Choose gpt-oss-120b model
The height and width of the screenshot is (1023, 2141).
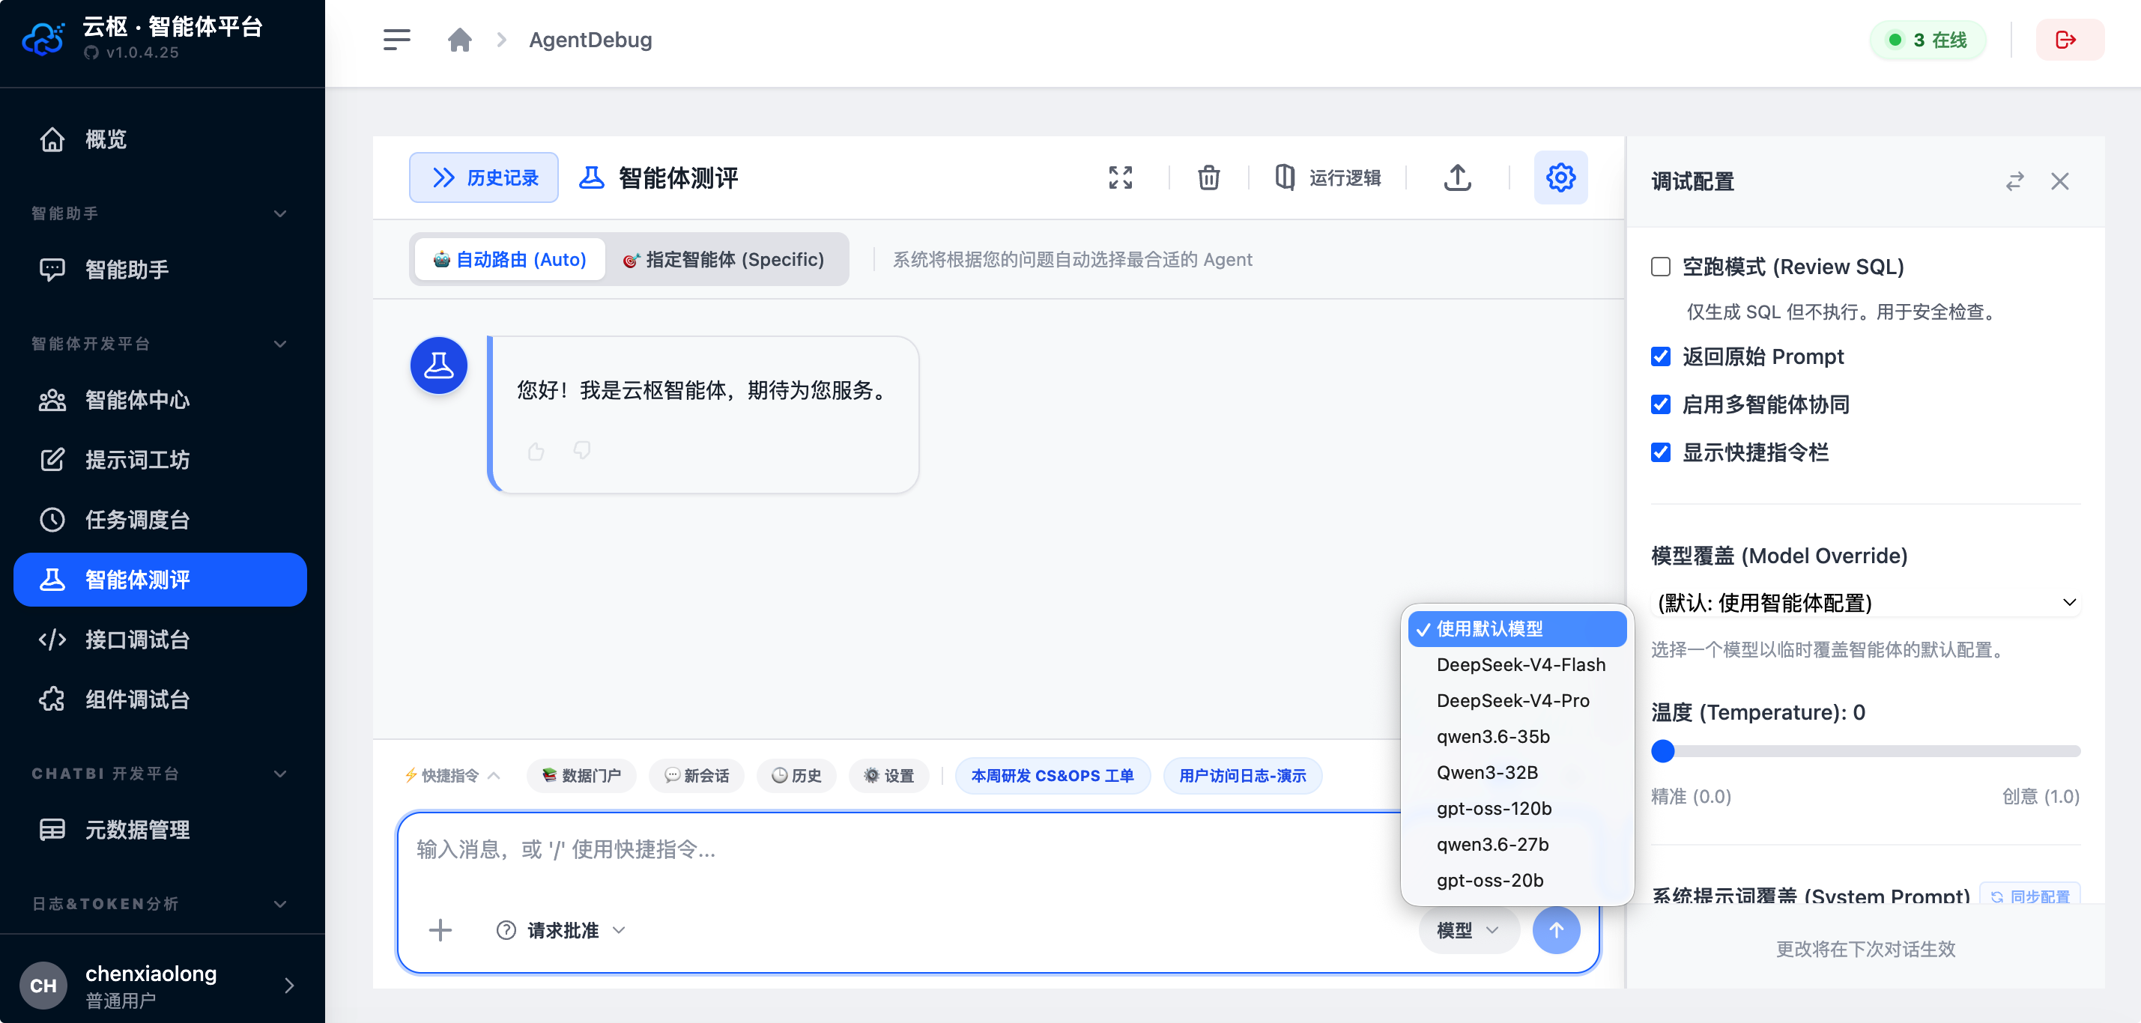(x=1517, y=809)
